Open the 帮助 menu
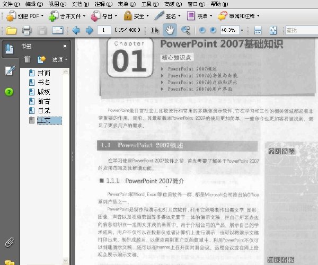 click(x=219, y=4)
